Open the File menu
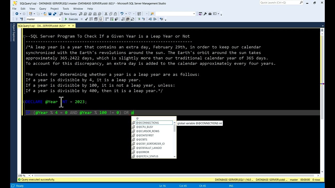335x188 pixels. click(14, 9)
